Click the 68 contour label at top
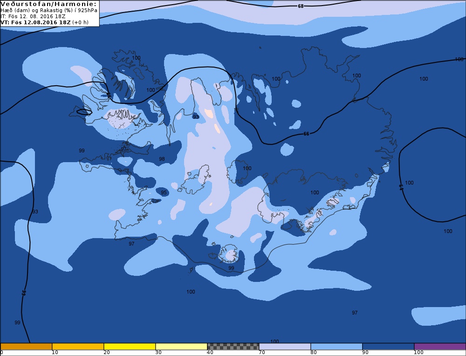The width and height of the screenshot is (466, 356). (301, 6)
